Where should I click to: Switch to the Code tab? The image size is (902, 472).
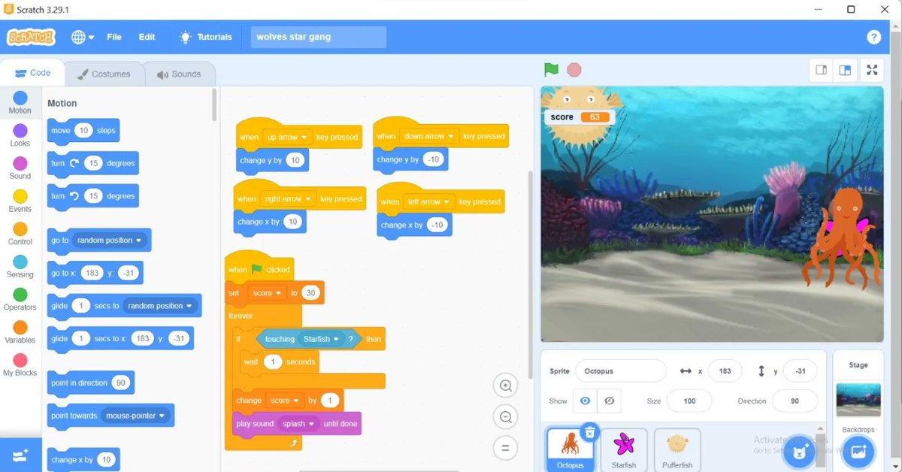coord(32,73)
